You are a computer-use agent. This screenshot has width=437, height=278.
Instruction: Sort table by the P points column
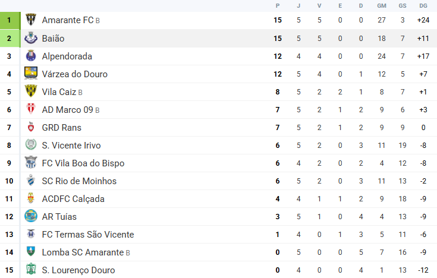[277, 5]
